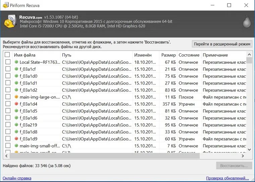Minimize the Piriform Recuva window
Viewport: 255px width, 182px height.
[x=212, y=5]
